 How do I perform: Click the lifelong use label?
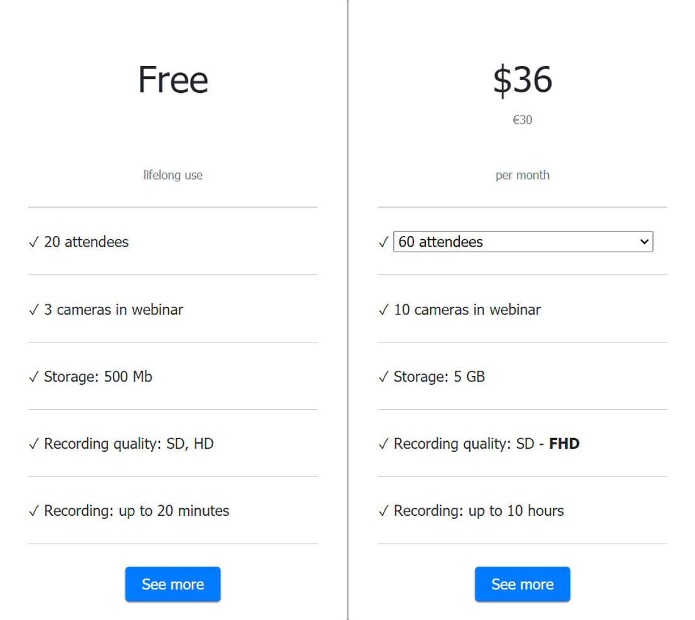172,175
